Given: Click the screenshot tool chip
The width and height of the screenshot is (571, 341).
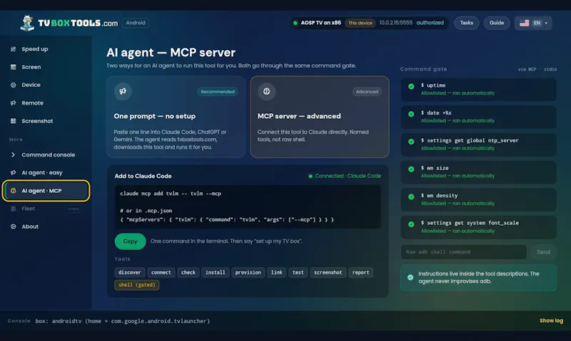Looking at the screenshot, I should tap(328, 273).
